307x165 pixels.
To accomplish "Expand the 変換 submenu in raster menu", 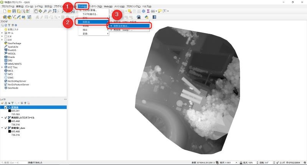I will click(x=92, y=33).
